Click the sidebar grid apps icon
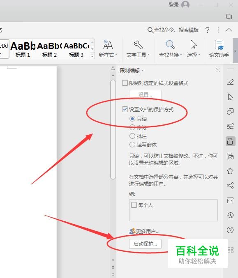The width and height of the screenshot is (238, 278). click(231, 250)
